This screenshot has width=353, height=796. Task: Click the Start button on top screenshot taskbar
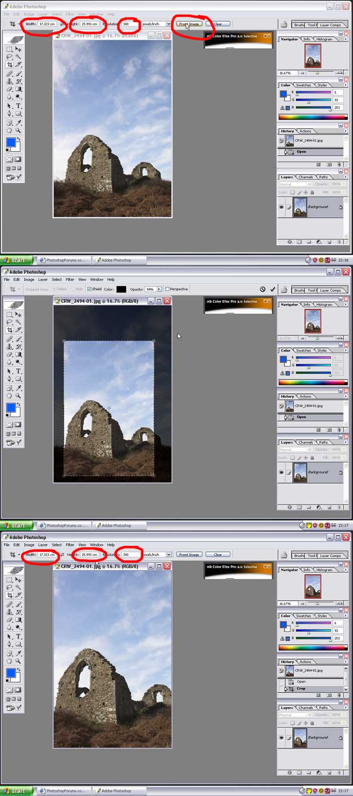pyautogui.click(x=17, y=260)
